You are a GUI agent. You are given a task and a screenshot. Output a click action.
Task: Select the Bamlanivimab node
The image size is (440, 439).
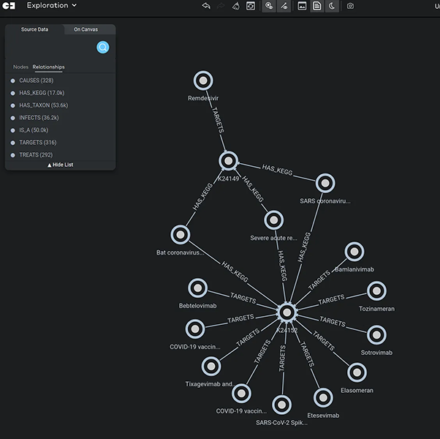tap(354, 252)
